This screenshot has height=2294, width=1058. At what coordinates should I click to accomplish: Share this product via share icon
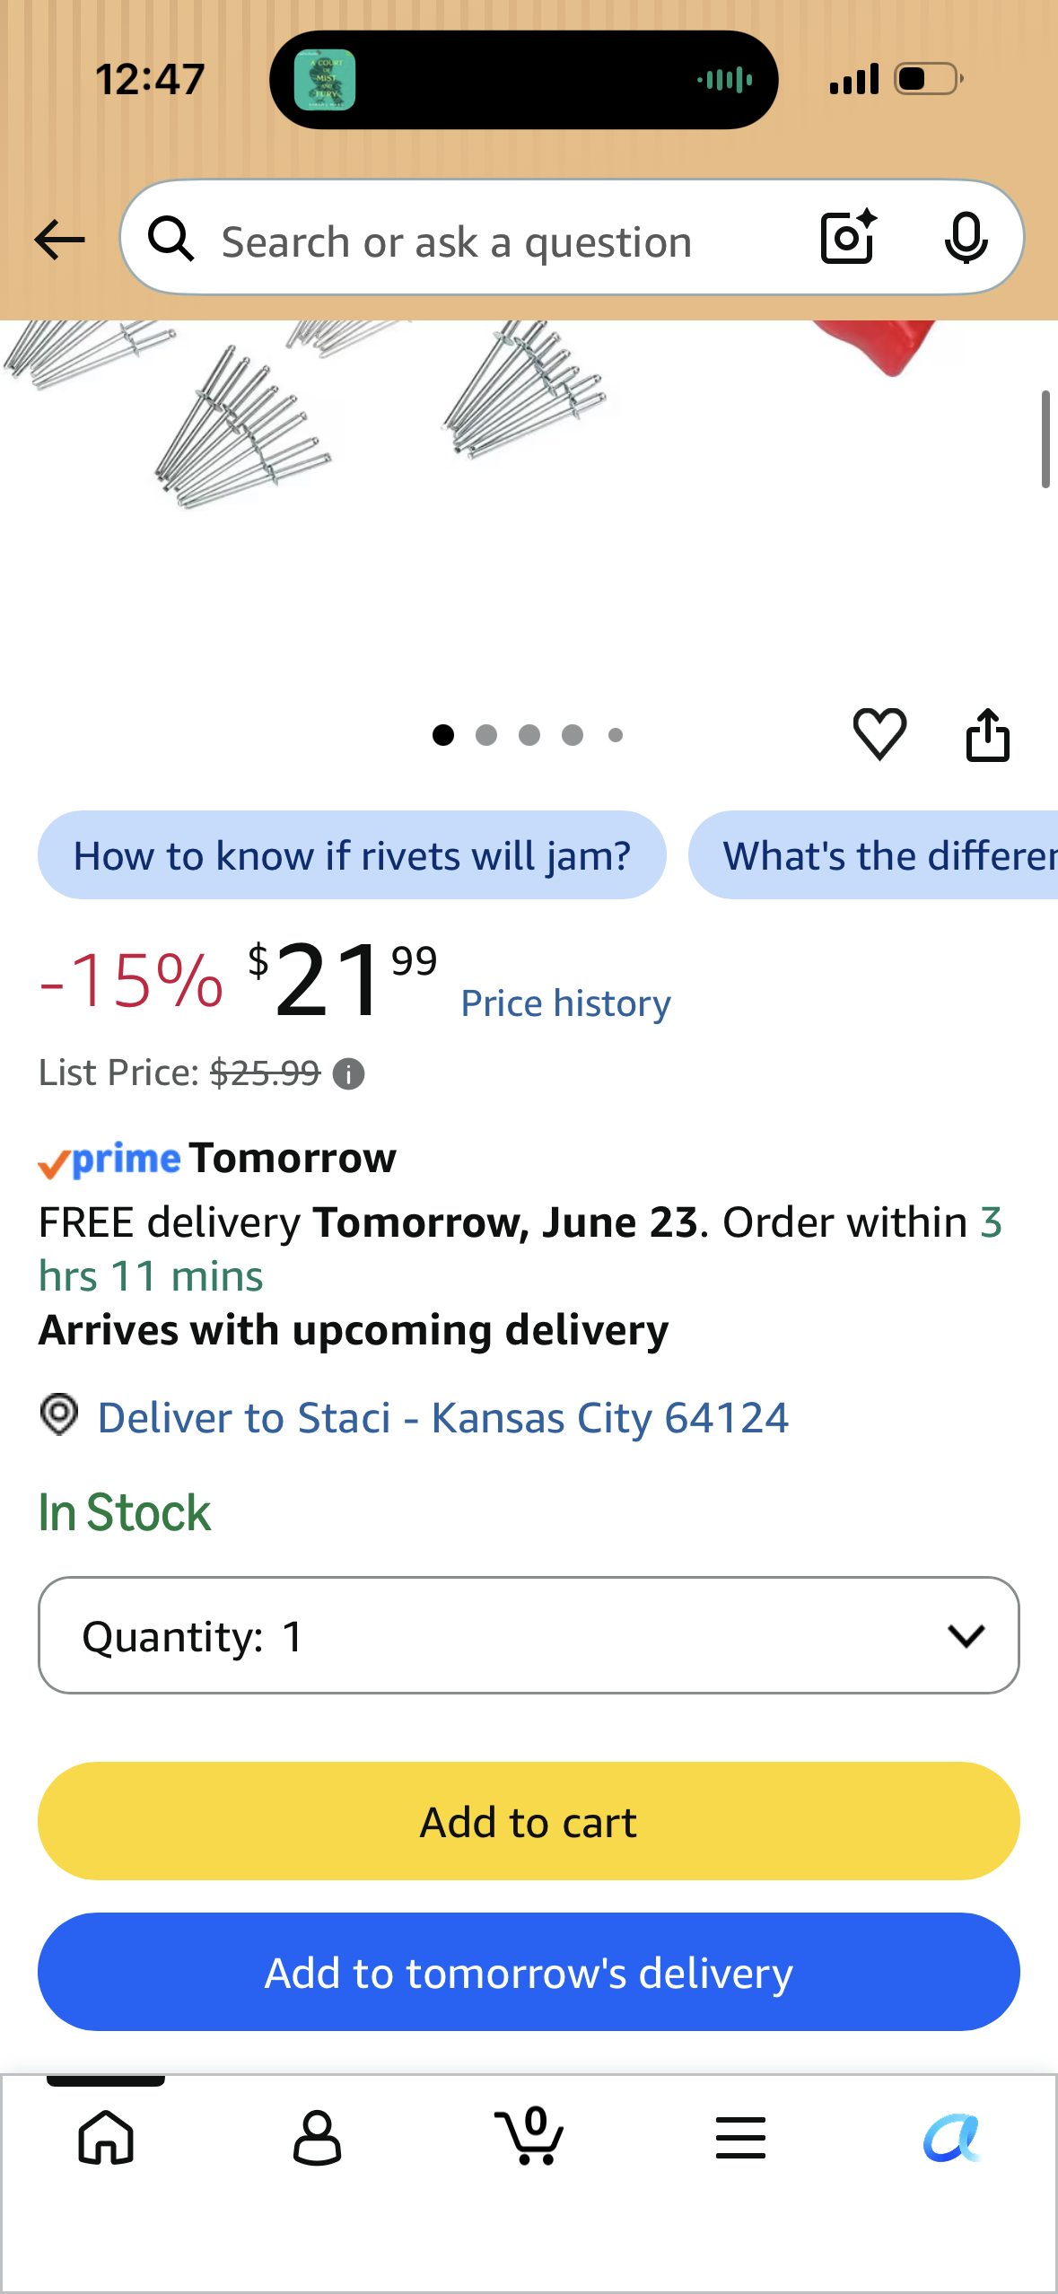tap(987, 734)
